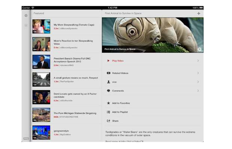Click the person icon next to vice

[x=109, y=82]
